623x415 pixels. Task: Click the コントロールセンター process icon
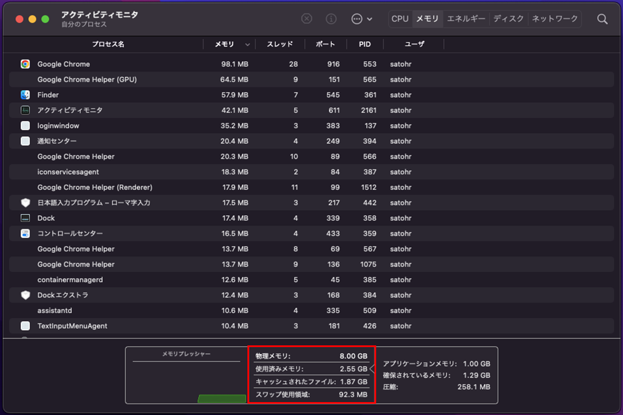coord(25,233)
